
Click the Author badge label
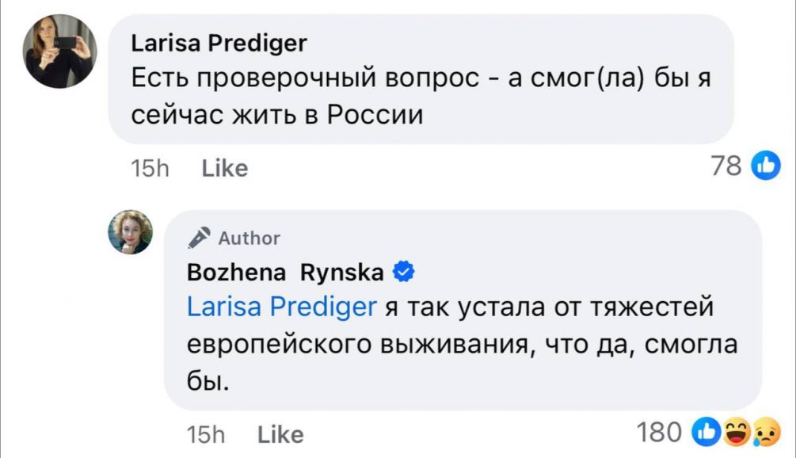pyautogui.click(x=248, y=238)
